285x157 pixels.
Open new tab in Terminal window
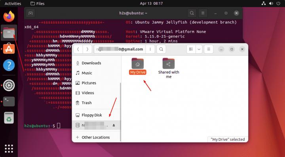(30, 13)
